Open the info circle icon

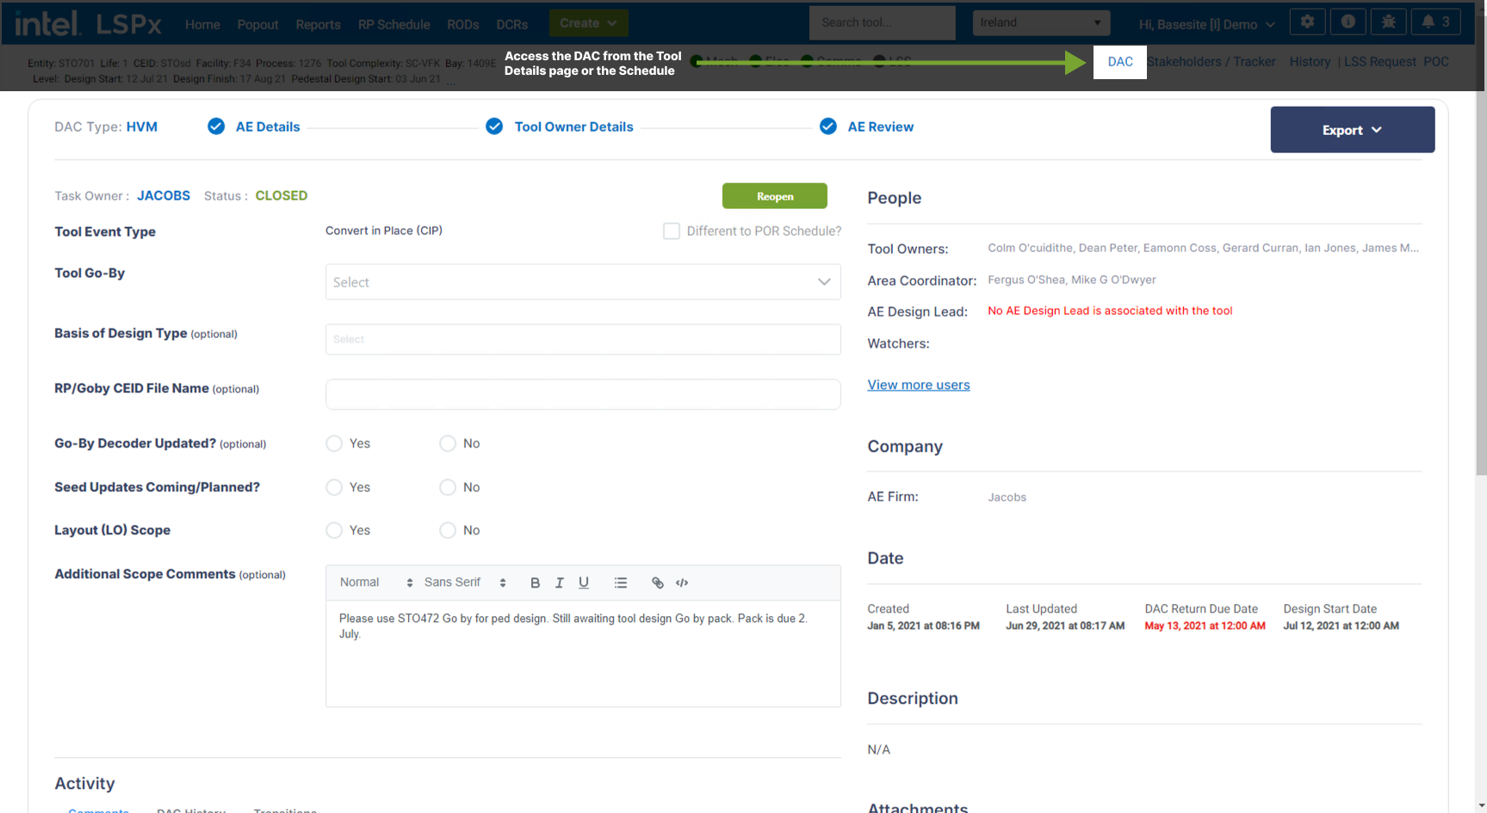1348,22
